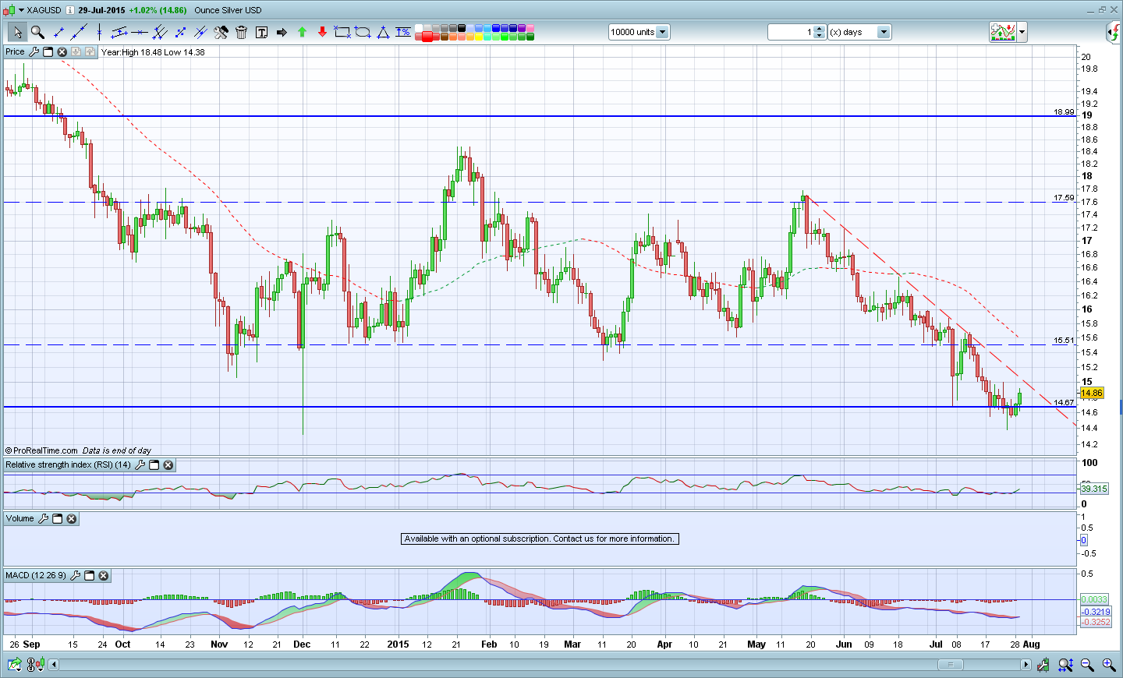
Task: Maximize the Volume panel window
Action: 58,519
